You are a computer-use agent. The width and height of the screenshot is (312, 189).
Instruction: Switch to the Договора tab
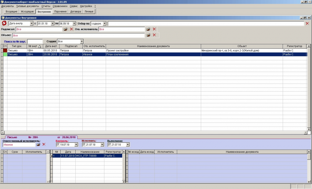pyautogui.click(x=76, y=12)
